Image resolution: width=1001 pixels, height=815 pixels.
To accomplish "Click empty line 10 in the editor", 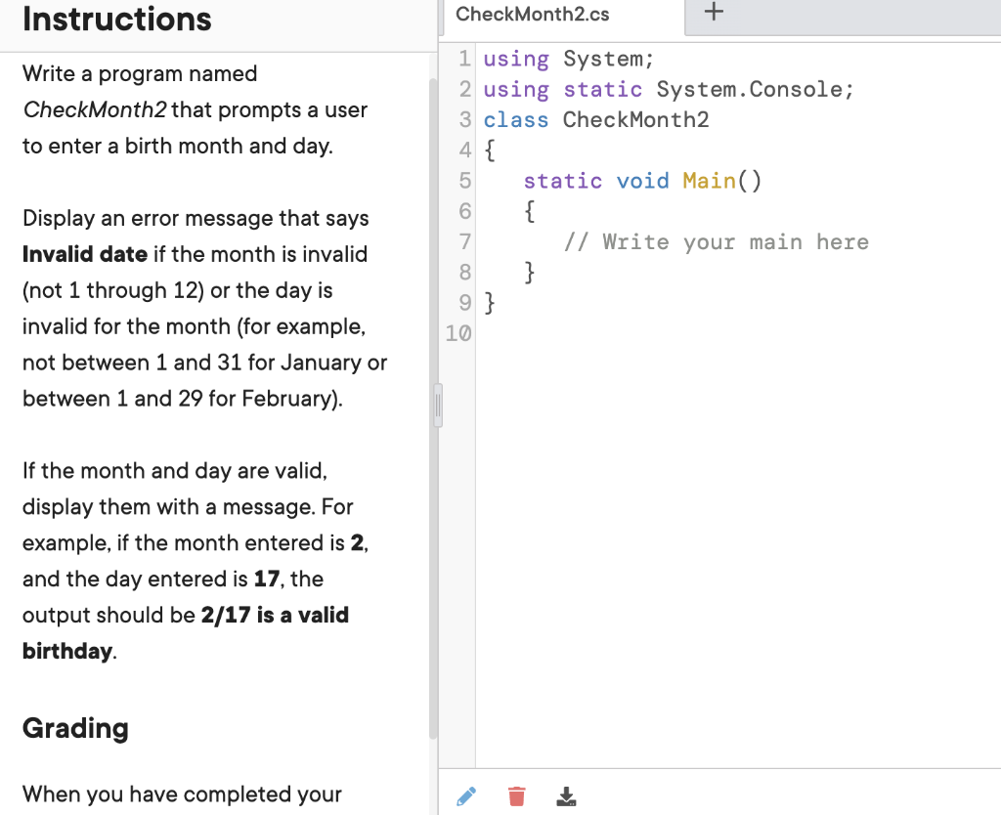I will [587, 333].
